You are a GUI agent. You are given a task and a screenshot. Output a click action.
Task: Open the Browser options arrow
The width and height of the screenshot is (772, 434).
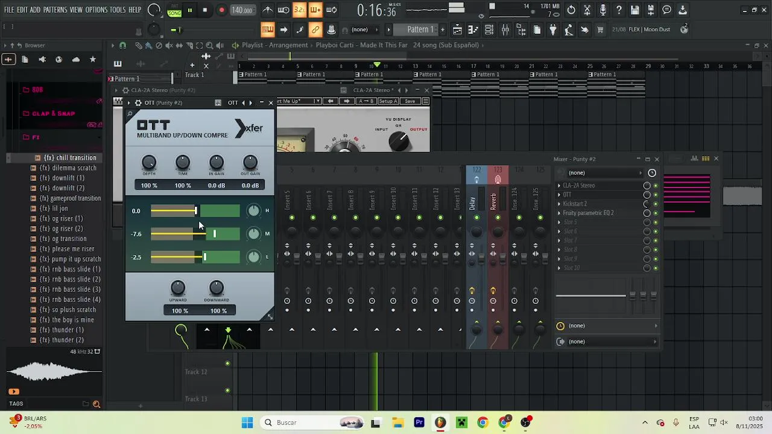[4, 45]
